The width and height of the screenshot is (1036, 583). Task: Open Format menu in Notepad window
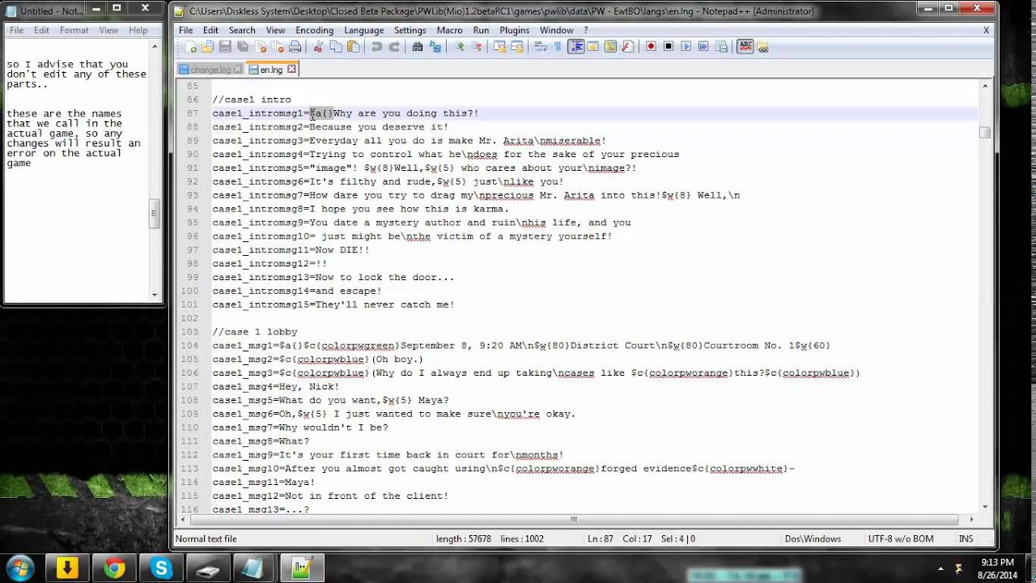tap(74, 30)
